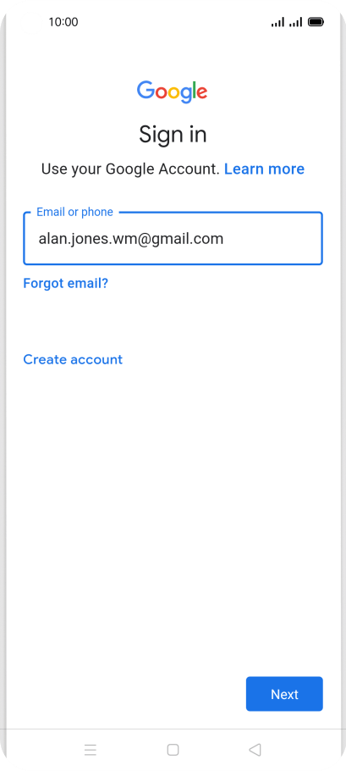The image size is (346, 771).
Task: Click the yellow letter o in Google logo
Action: pyautogui.click(x=174, y=92)
